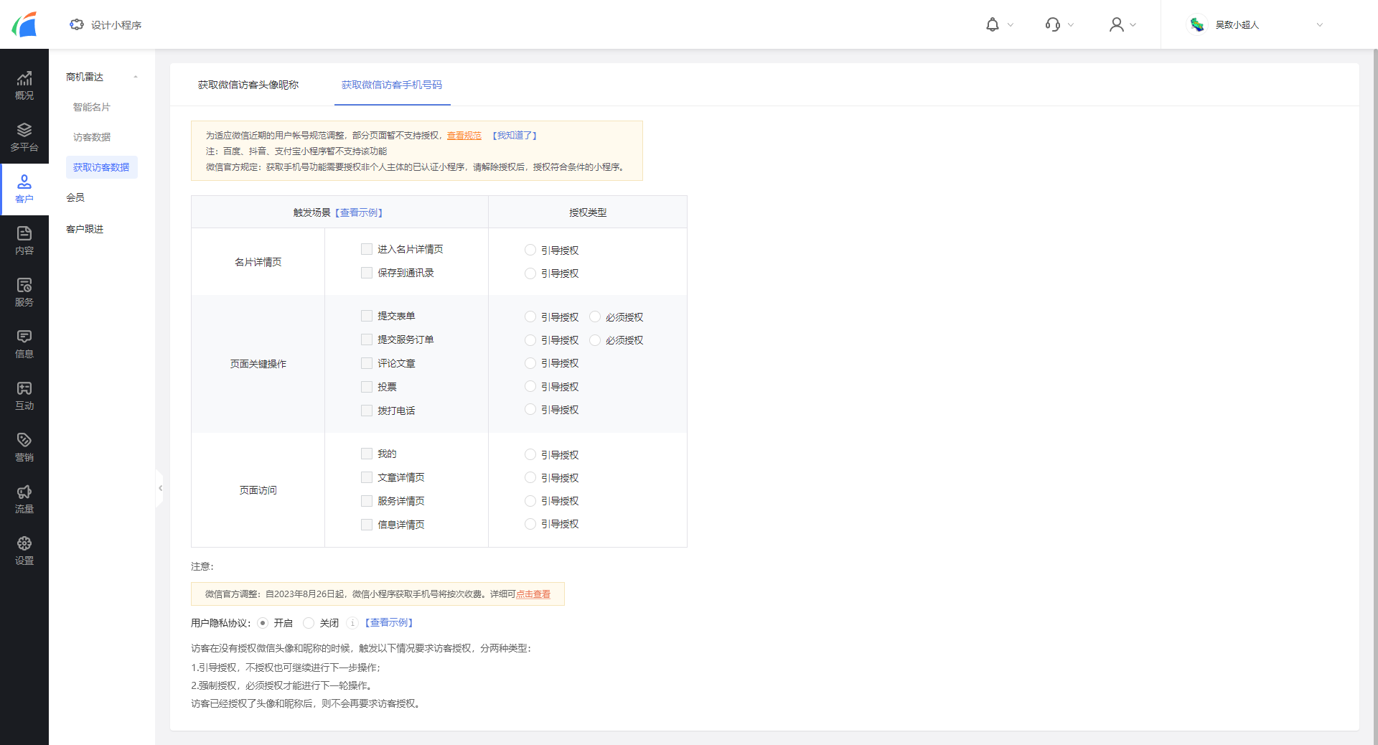Select 引导授权 for 提交服务订单
This screenshot has height=745, width=1378.
[530, 340]
